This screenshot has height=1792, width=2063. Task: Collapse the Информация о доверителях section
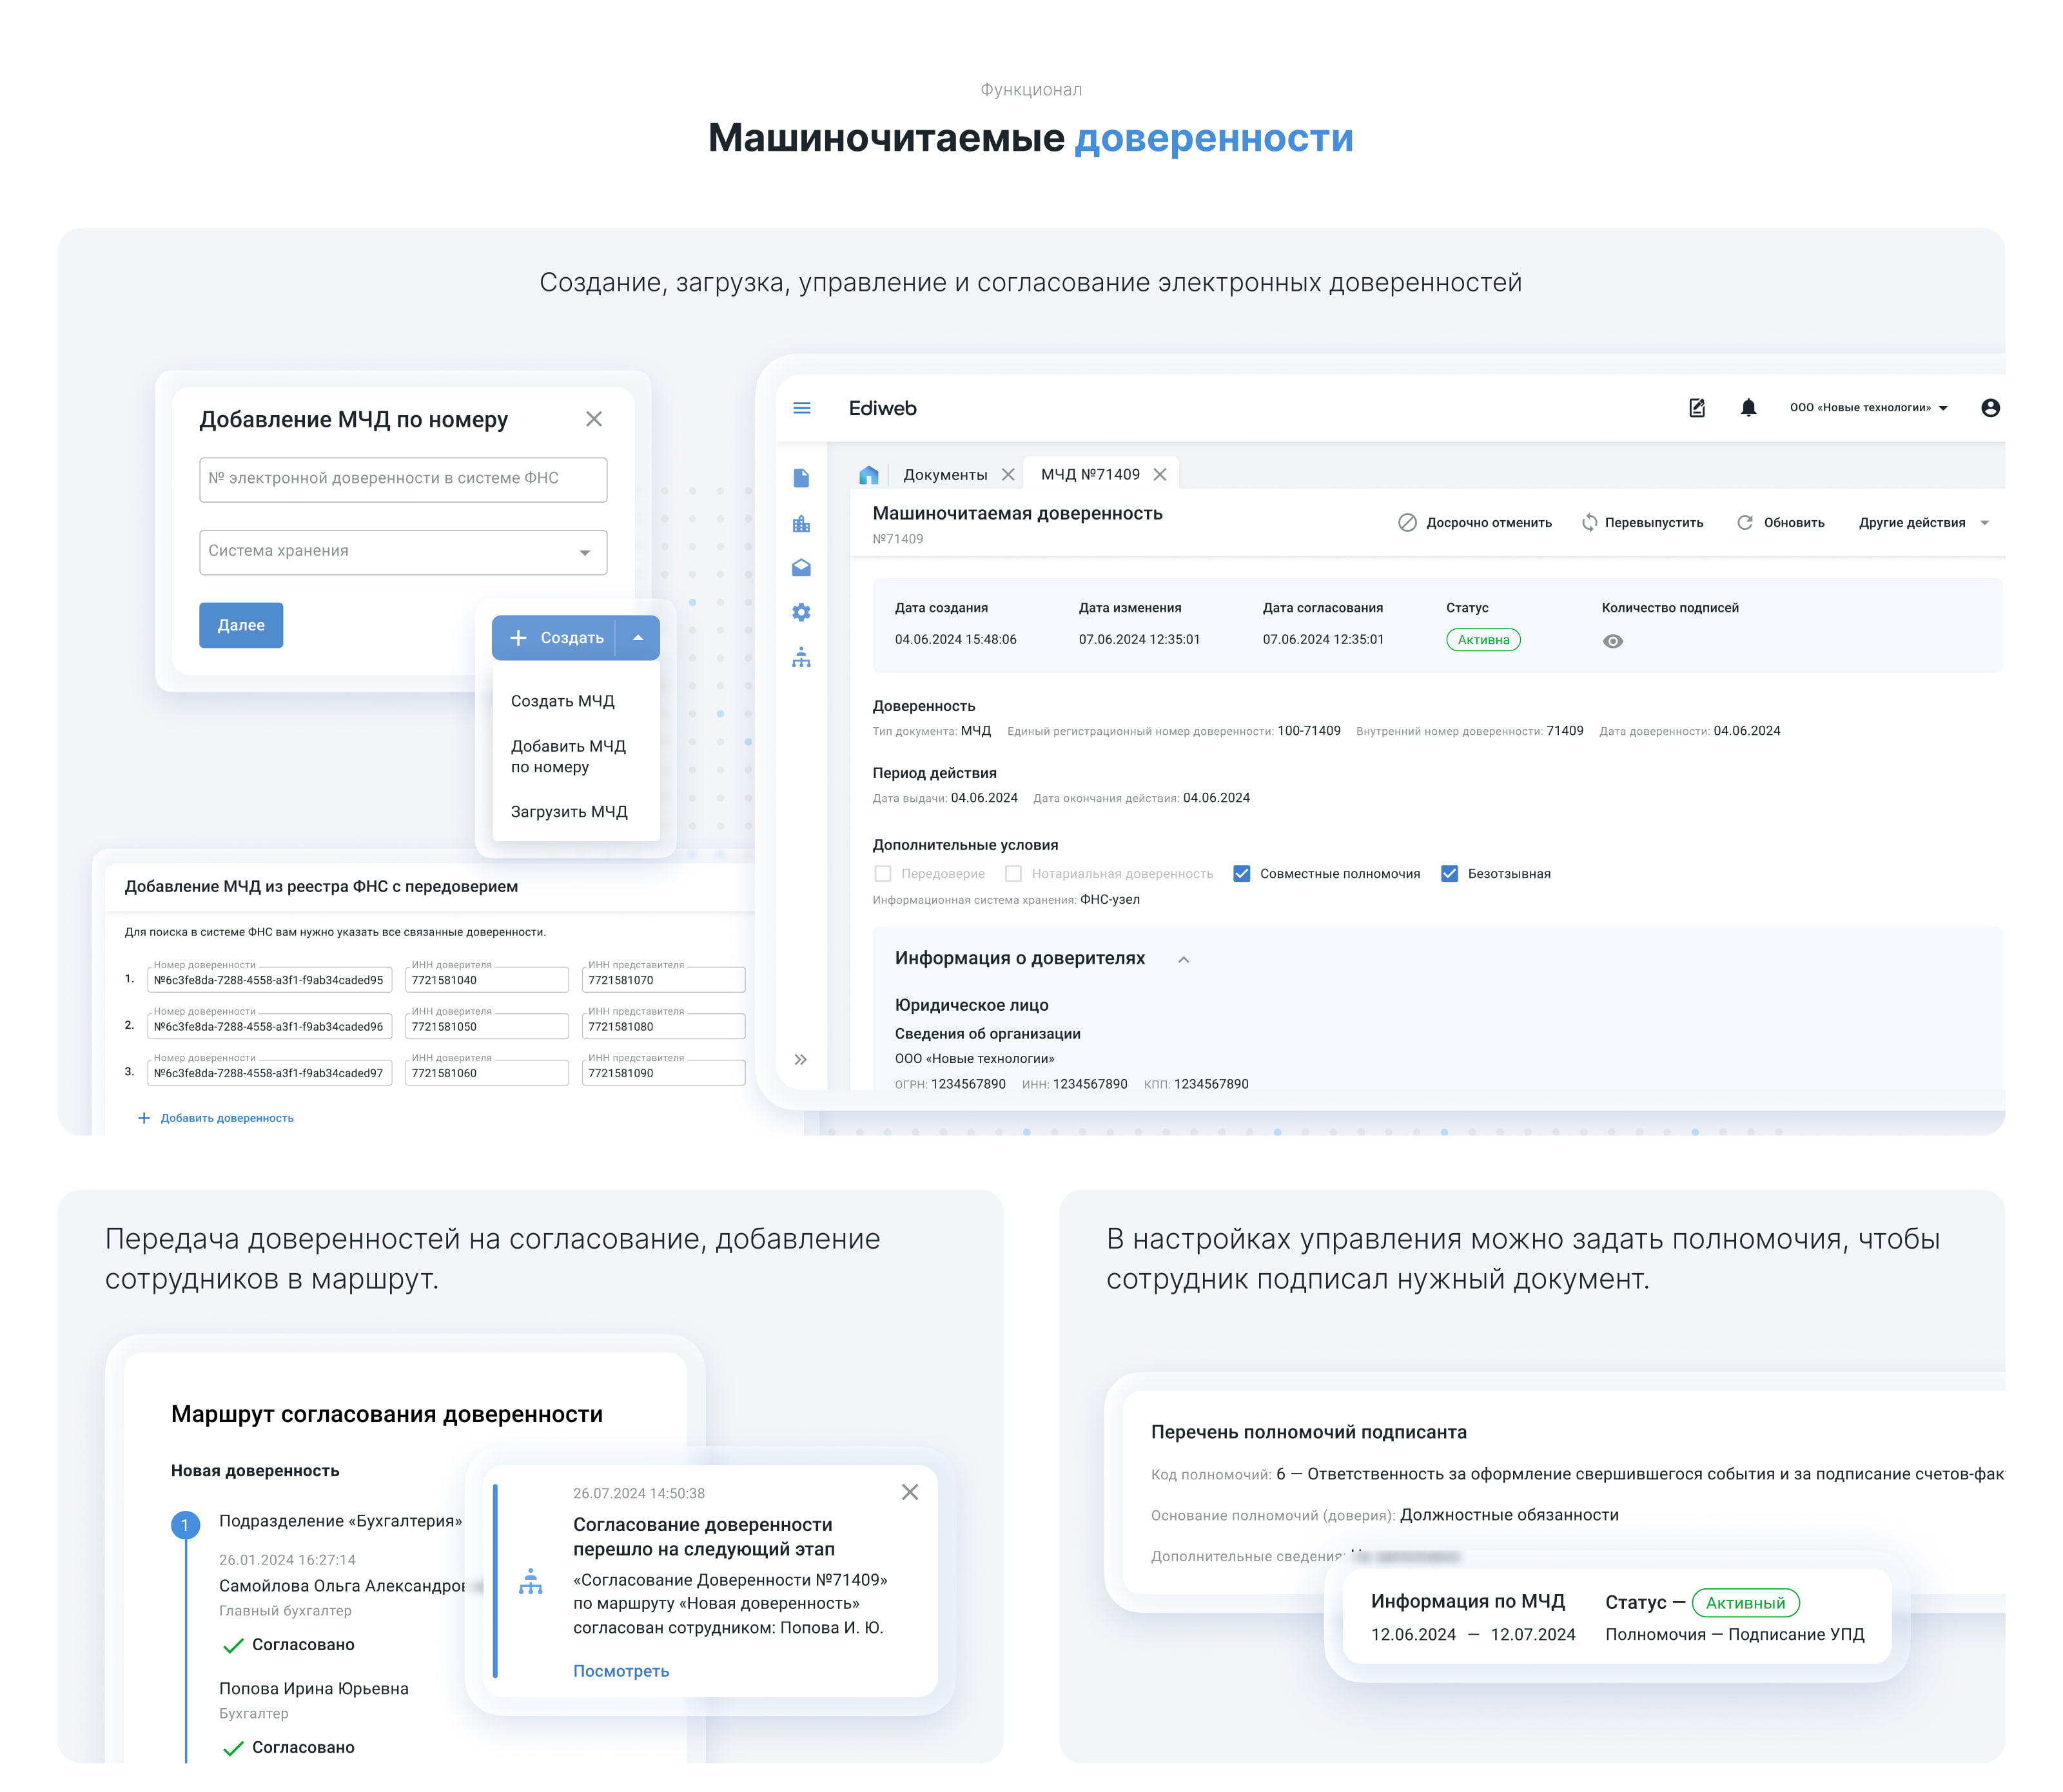(x=1184, y=959)
